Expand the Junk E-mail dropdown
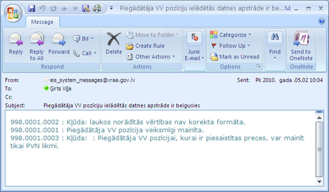The width and height of the screenshot is (329, 192). (x=194, y=58)
